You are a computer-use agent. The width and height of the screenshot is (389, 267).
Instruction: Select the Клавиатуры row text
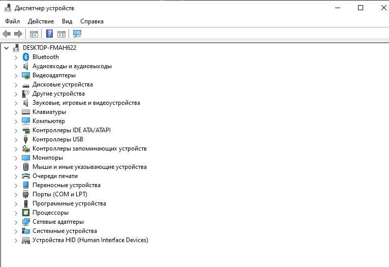[x=49, y=112]
